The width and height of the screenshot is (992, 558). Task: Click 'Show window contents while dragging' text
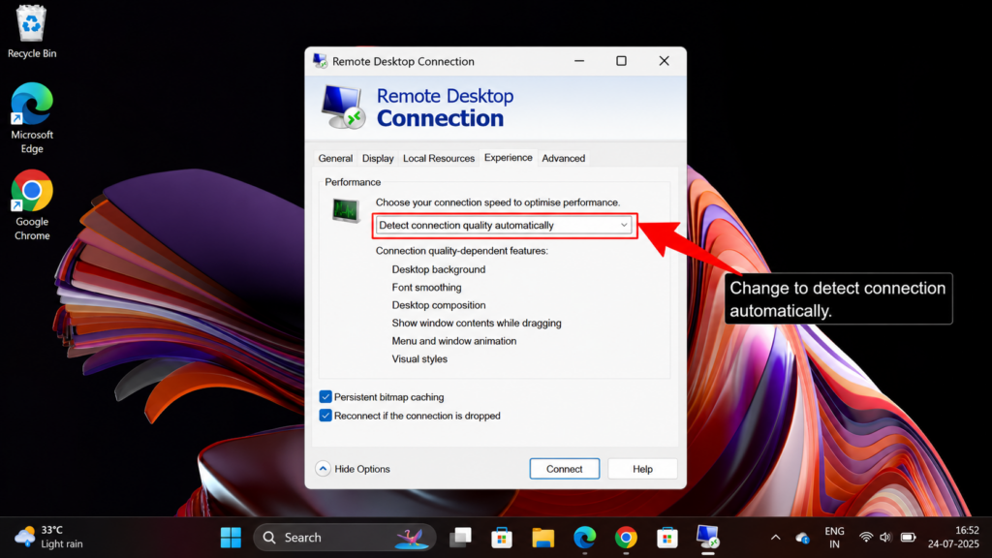477,323
